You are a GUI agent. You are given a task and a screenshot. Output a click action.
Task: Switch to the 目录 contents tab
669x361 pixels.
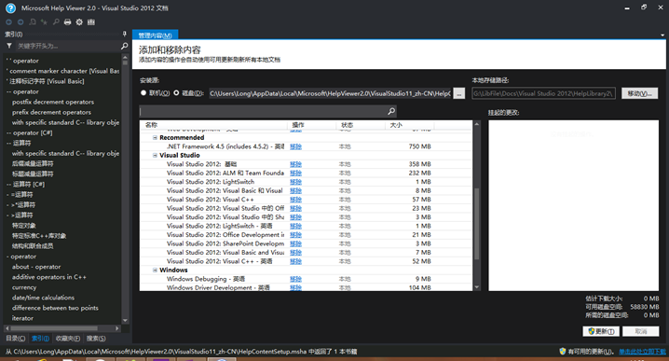pyautogui.click(x=15, y=339)
